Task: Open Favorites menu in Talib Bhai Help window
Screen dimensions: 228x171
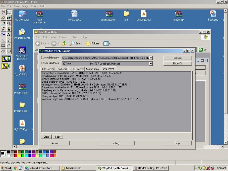Action: 64,37
